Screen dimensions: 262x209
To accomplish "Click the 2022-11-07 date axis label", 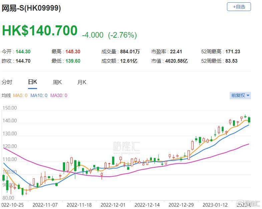I will (45, 205).
